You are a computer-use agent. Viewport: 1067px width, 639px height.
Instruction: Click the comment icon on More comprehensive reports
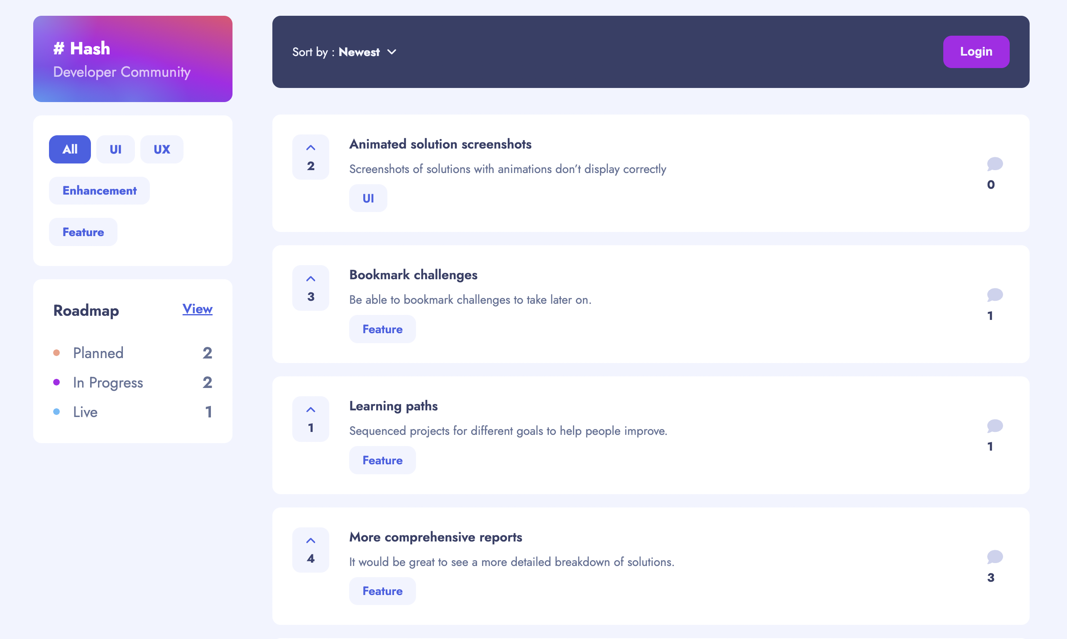click(994, 557)
